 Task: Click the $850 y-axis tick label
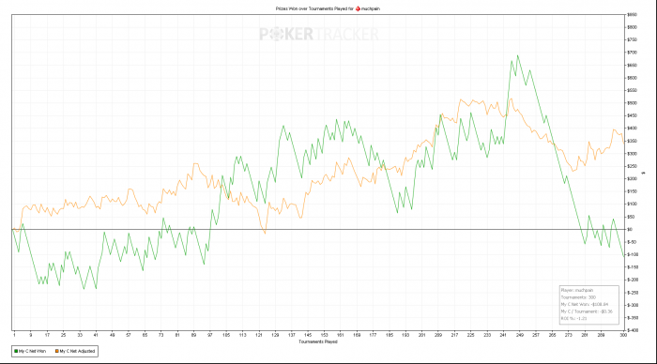coord(632,15)
